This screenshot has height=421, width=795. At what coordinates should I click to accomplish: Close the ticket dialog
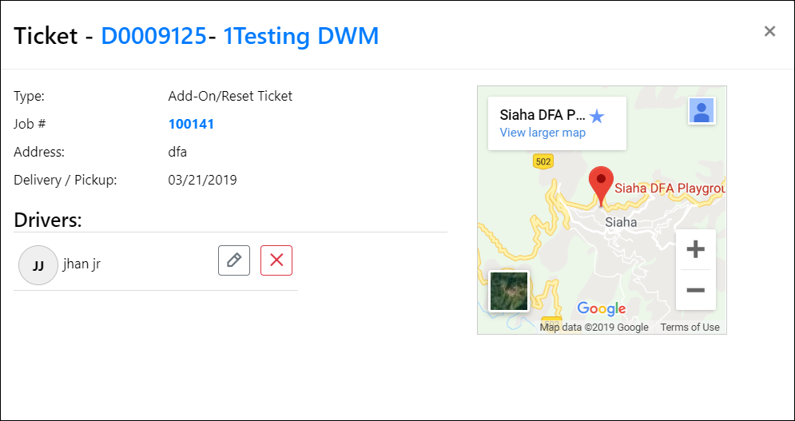point(769,31)
